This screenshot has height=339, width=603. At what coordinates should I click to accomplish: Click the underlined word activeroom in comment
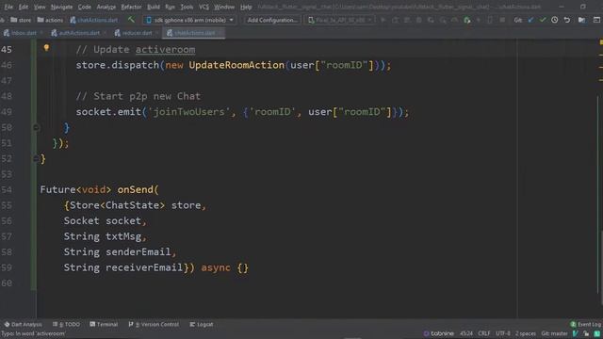pyautogui.click(x=165, y=50)
